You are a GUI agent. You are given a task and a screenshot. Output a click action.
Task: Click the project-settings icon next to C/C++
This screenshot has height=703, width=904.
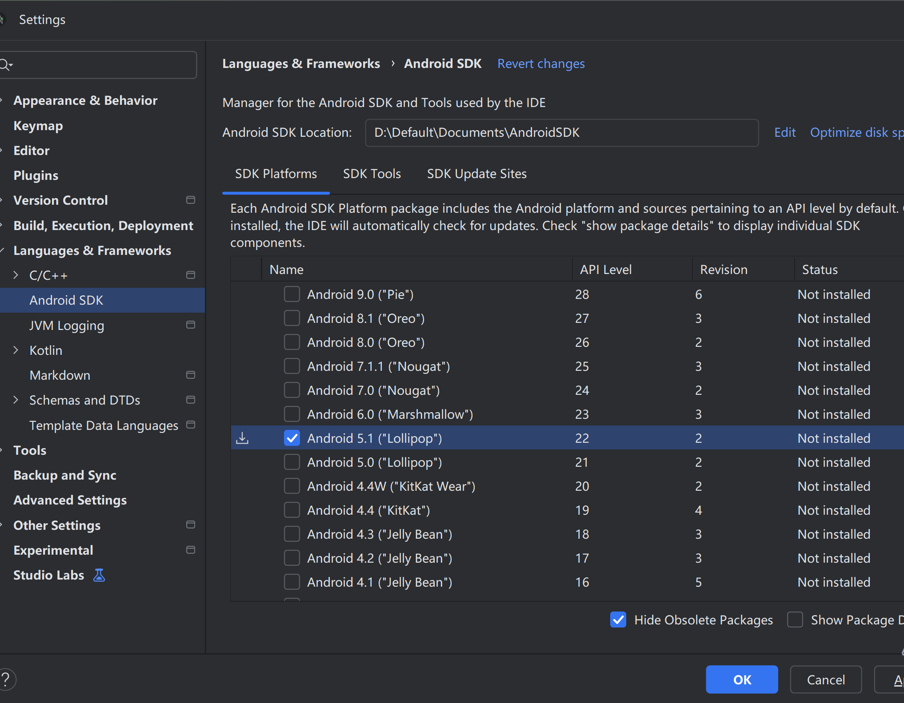click(191, 275)
